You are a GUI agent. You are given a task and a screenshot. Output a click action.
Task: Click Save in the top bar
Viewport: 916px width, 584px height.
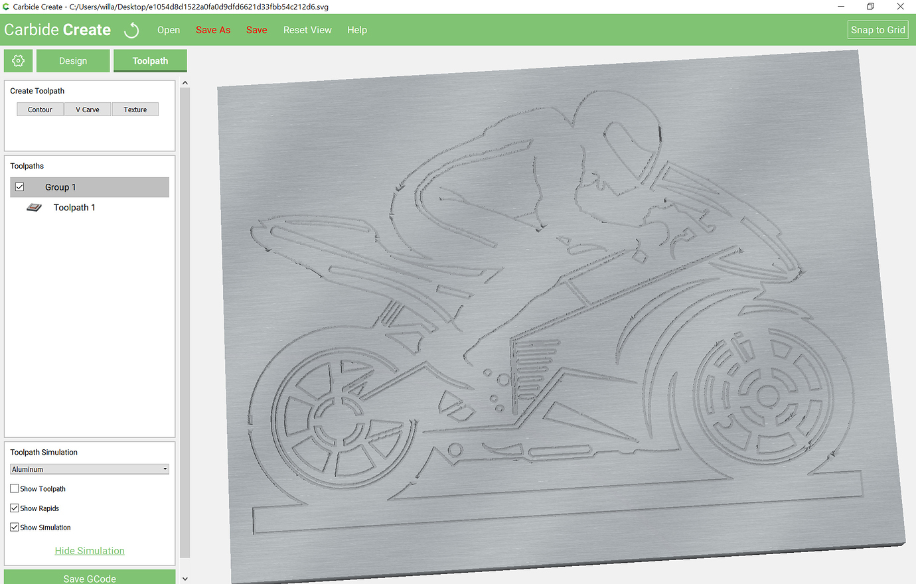pos(257,30)
